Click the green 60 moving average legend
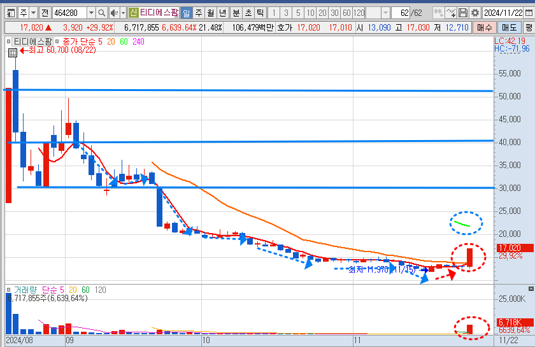 click(124, 41)
